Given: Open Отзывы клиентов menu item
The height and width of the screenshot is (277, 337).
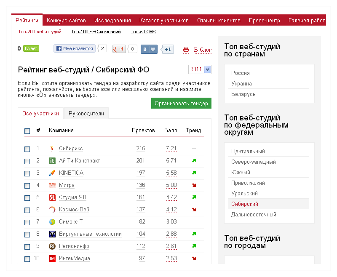Looking at the screenshot, I should click(x=219, y=20).
